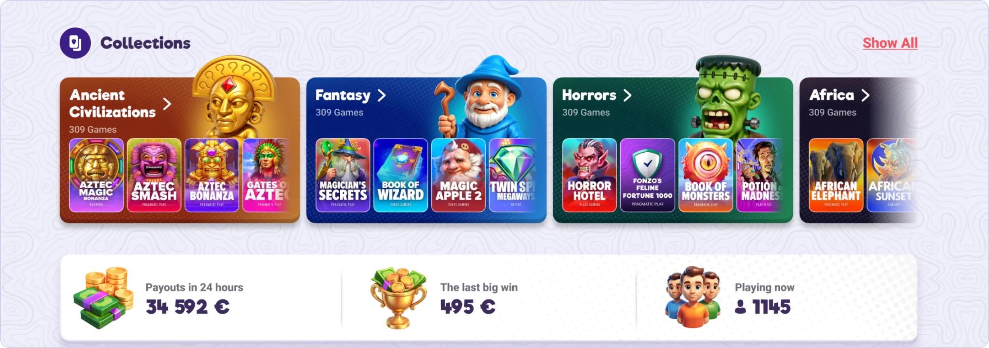Launch the African Elephant game tile
The image size is (989, 348).
[x=836, y=175]
